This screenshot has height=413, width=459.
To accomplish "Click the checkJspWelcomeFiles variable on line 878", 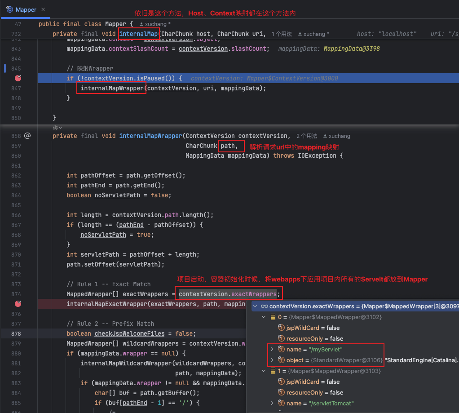I will 129,333.
